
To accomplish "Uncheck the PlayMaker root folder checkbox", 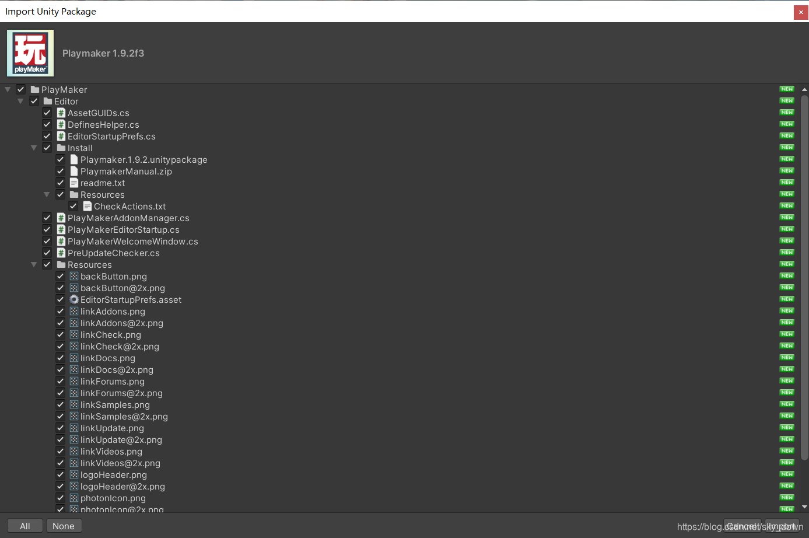I will tap(21, 89).
